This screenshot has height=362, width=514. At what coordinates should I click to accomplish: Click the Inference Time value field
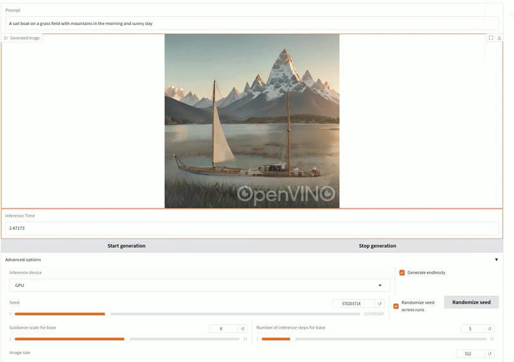pyautogui.click(x=252, y=228)
